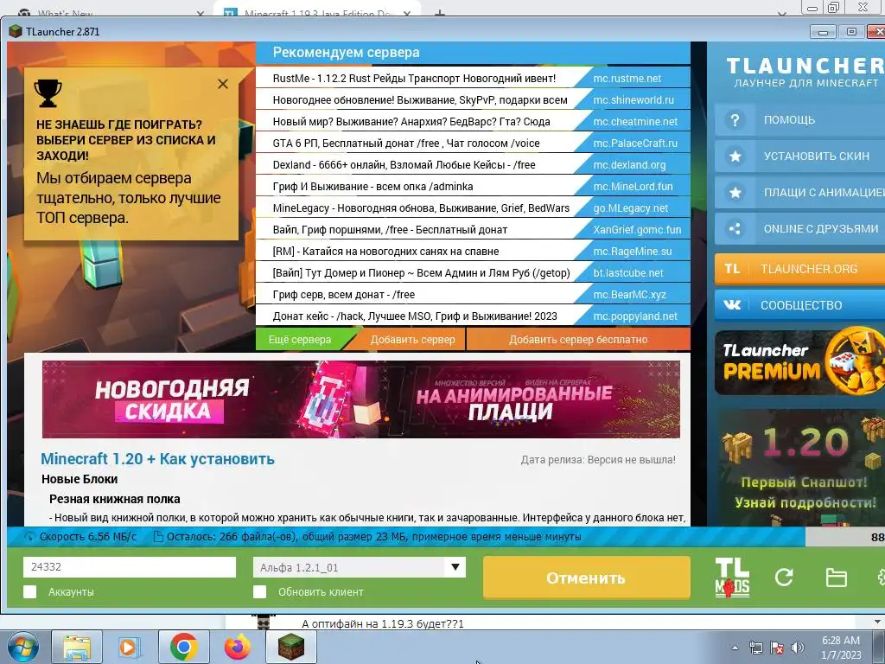
Task: Select server address mc.PalaceCraft.ru
Action: tap(635, 144)
